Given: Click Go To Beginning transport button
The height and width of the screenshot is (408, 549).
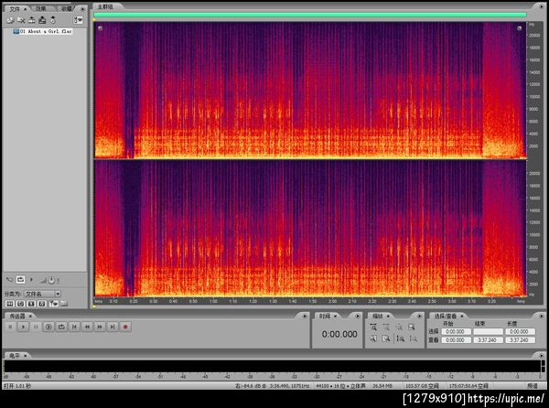Looking at the screenshot, I should point(74,327).
